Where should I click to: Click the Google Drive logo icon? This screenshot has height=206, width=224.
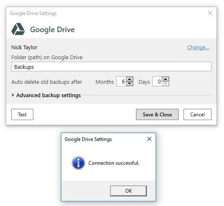(18, 29)
